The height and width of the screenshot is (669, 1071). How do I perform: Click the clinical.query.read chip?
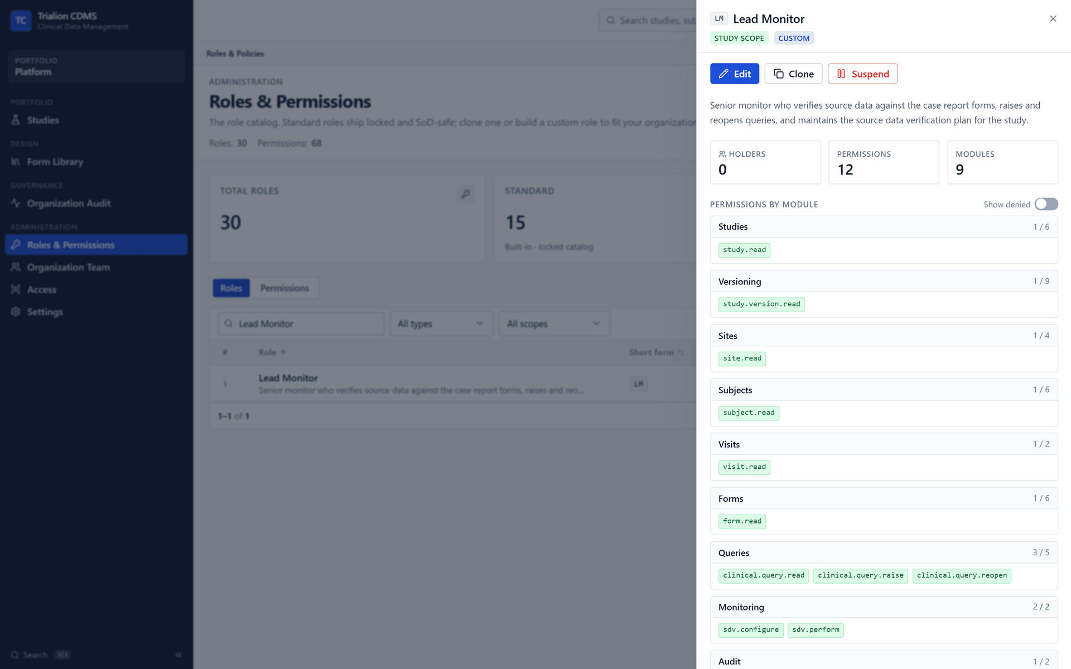[x=764, y=575]
